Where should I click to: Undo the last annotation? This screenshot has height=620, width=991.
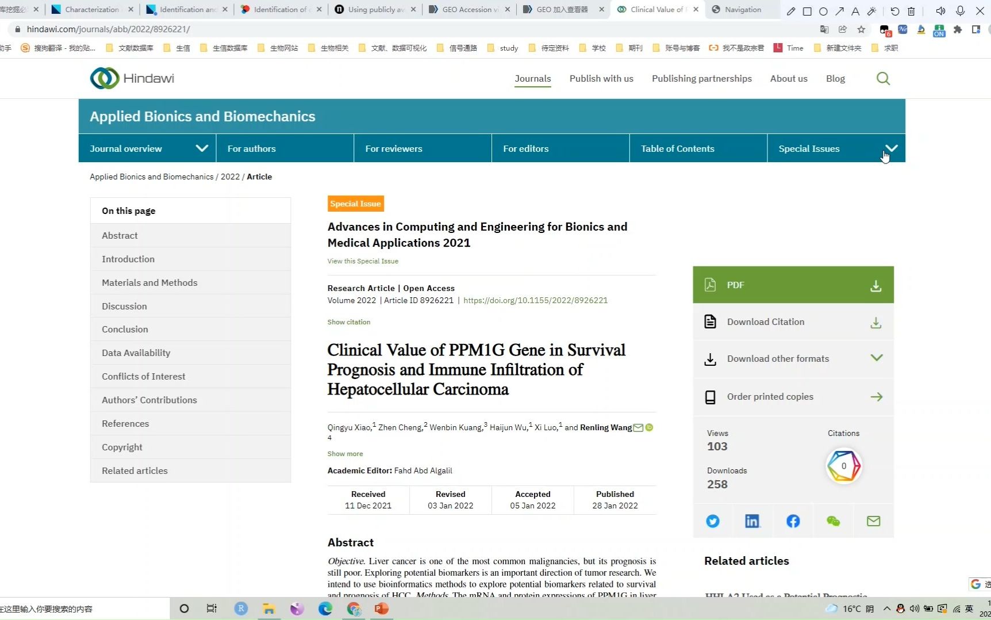click(895, 11)
